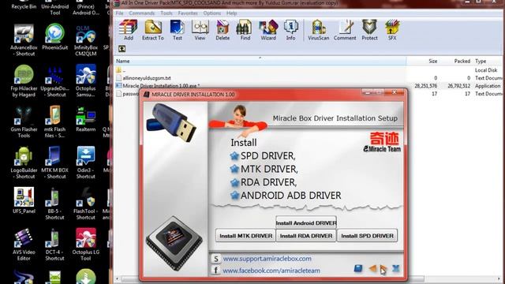Open the www.supportamiraclebox.com link
The width and height of the screenshot is (505, 284).
(267, 259)
